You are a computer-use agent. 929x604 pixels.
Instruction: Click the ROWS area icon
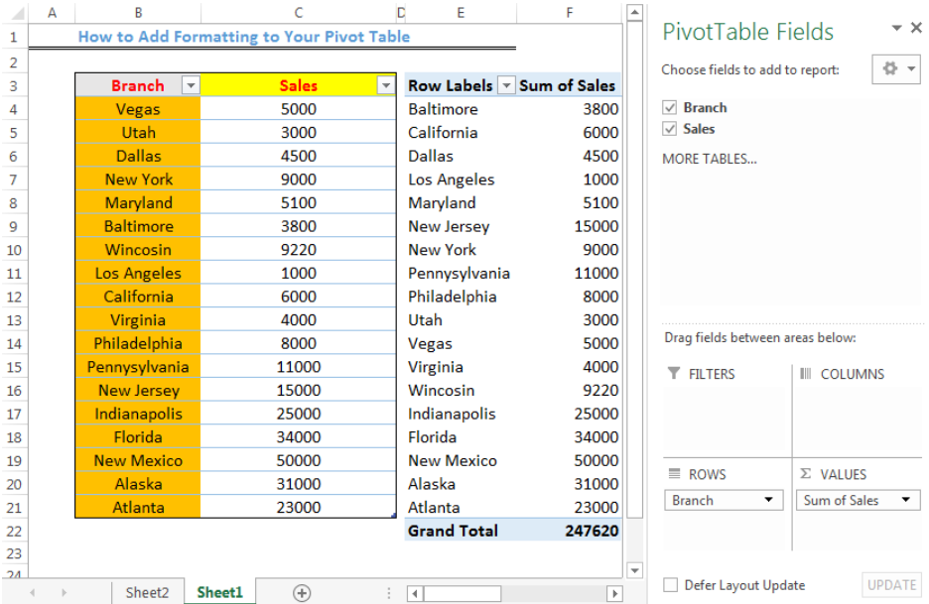676,474
